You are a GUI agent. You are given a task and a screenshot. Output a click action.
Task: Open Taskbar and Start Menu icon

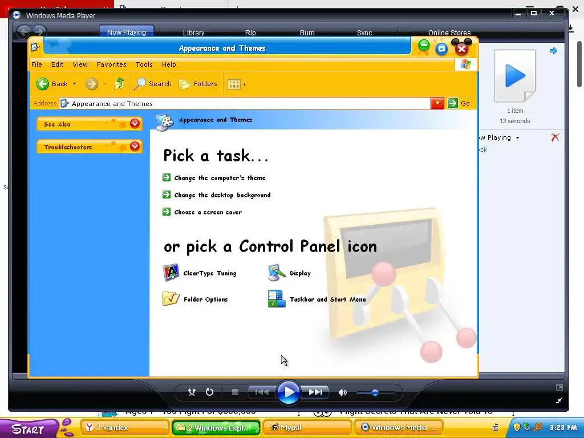[x=277, y=299]
